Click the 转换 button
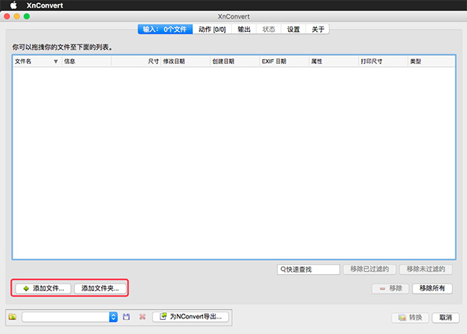This screenshot has width=467, height=334. [x=410, y=318]
